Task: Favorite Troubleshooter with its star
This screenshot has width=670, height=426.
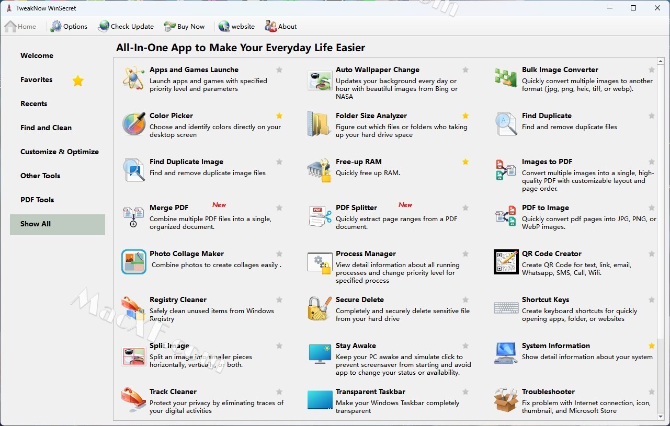Action: point(652,392)
